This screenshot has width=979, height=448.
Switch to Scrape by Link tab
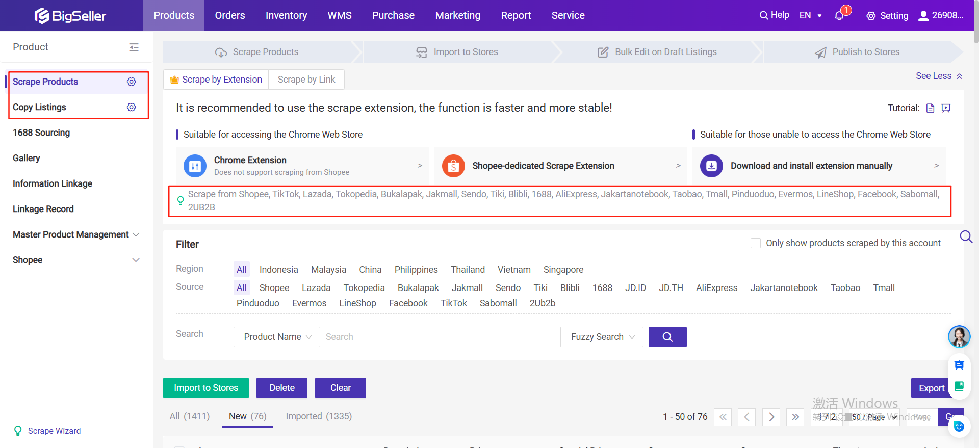pos(306,80)
